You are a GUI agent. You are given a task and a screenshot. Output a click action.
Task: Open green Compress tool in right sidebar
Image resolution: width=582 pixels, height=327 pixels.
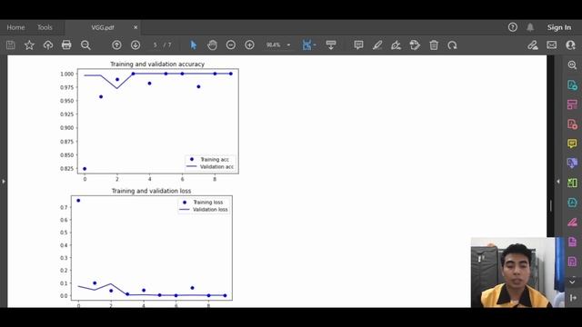[x=572, y=183]
